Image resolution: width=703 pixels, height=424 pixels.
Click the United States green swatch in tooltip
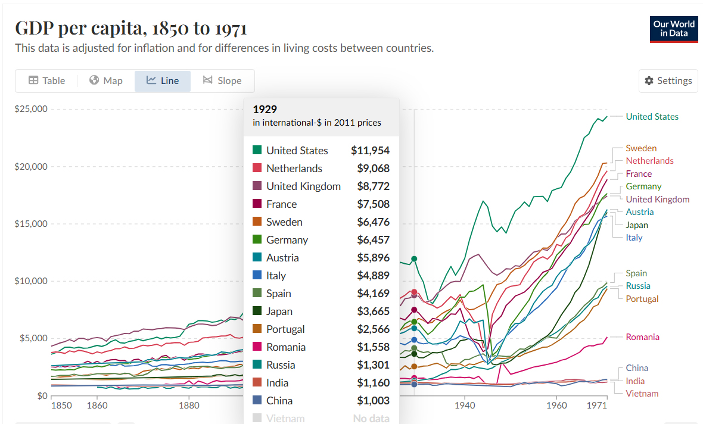(257, 151)
